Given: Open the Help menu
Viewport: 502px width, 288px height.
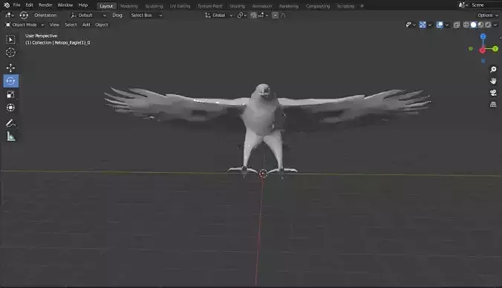Looking at the screenshot, I should point(83,5).
